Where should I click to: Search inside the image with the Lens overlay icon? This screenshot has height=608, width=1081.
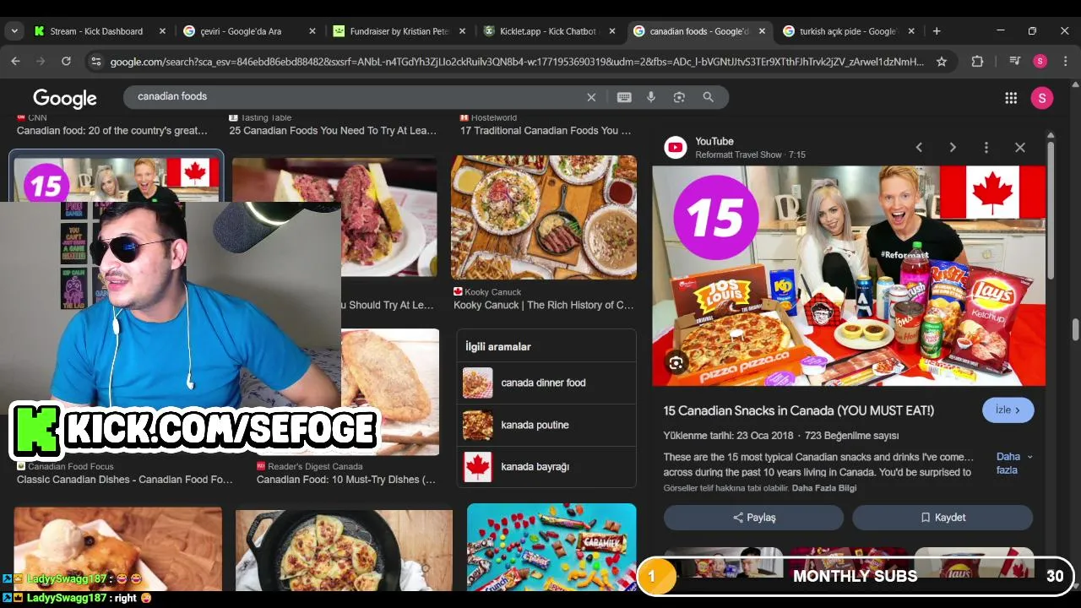coord(676,363)
